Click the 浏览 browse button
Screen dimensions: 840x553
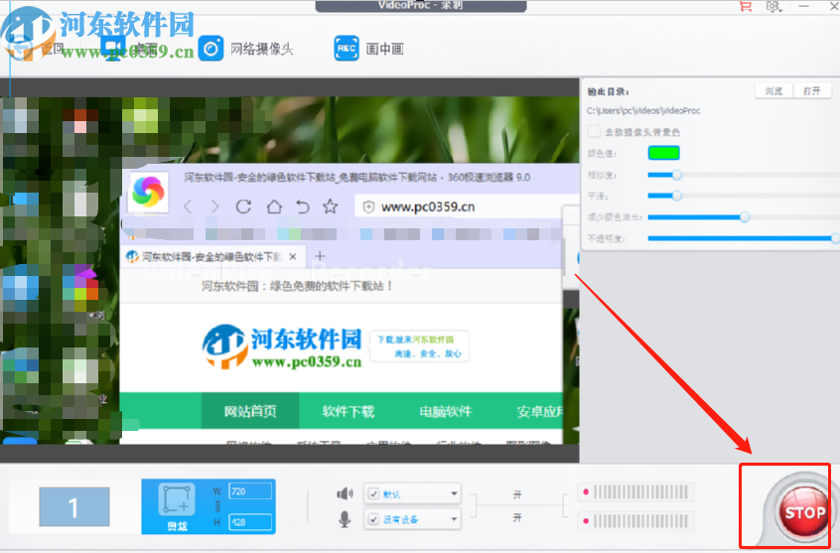773,91
